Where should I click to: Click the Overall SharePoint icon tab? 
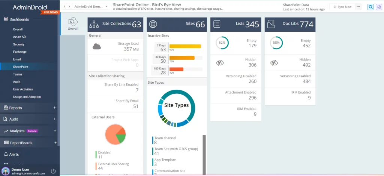point(73,23)
